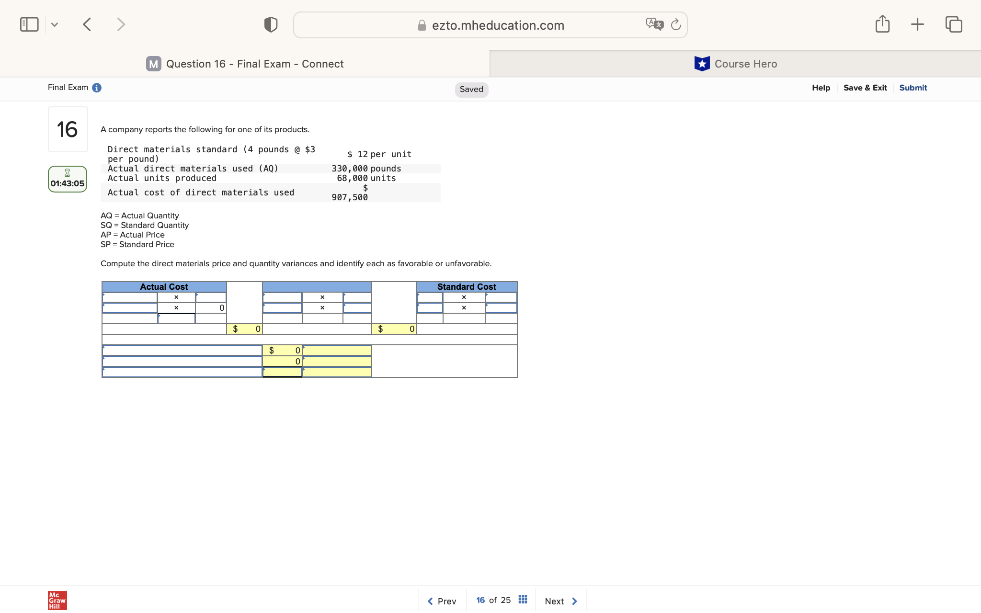Open the sidebar options dropdown chevron
The image size is (981, 613).
pos(55,24)
